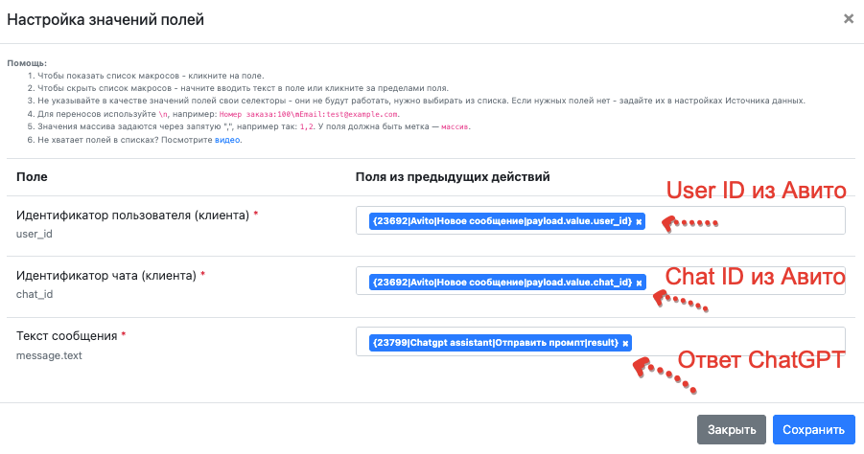Open the видео help link
864x454 pixels.
227,140
